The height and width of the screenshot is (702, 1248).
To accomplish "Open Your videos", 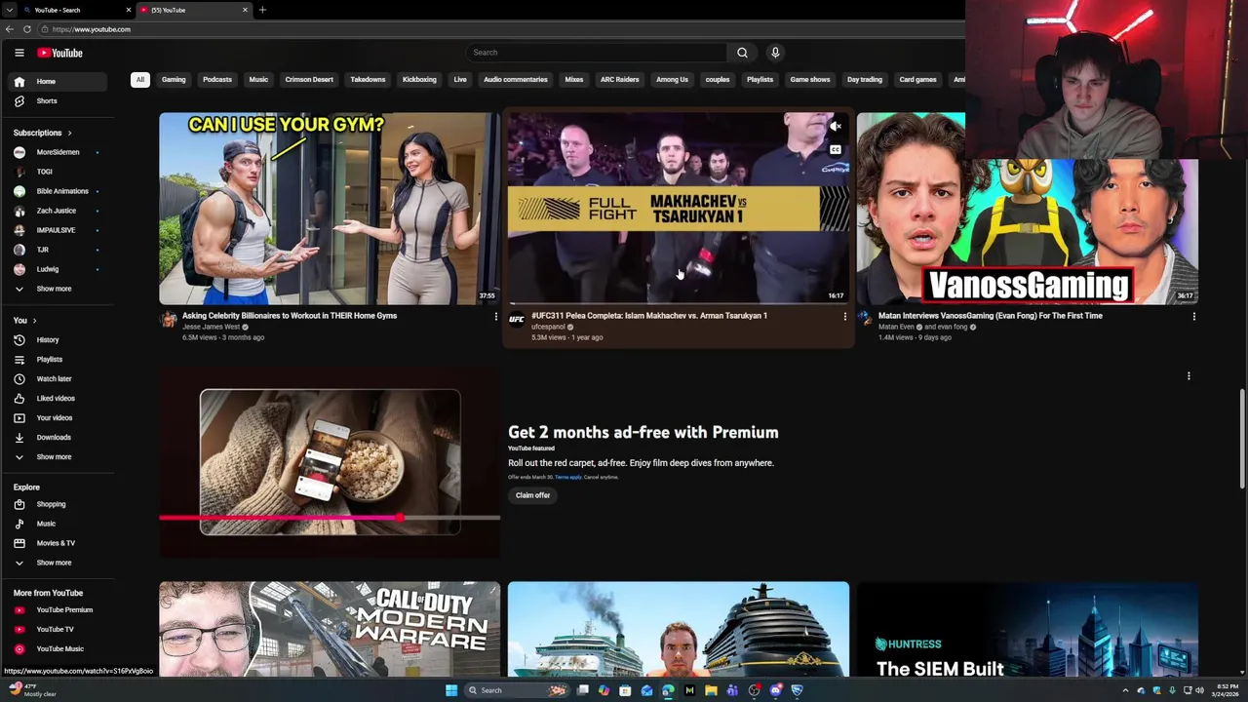I will pyautogui.click(x=58, y=418).
